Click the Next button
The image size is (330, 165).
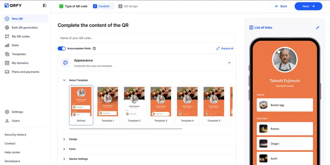click(x=308, y=6)
